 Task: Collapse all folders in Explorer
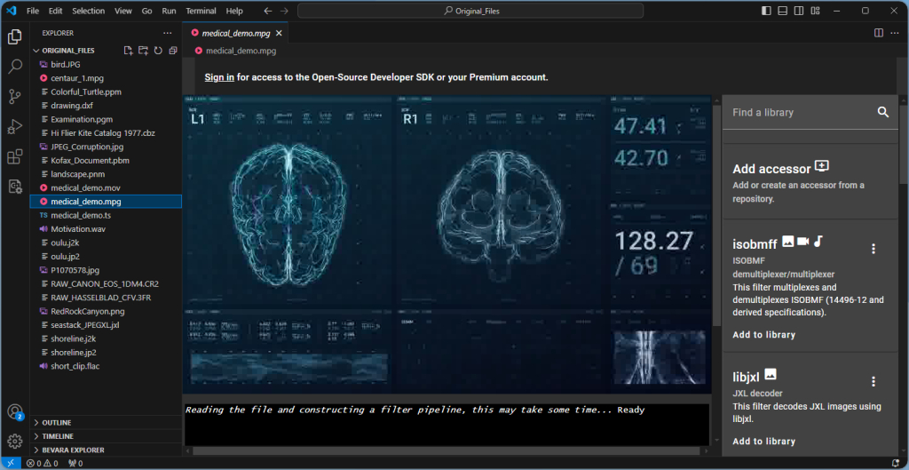[172, 51]
